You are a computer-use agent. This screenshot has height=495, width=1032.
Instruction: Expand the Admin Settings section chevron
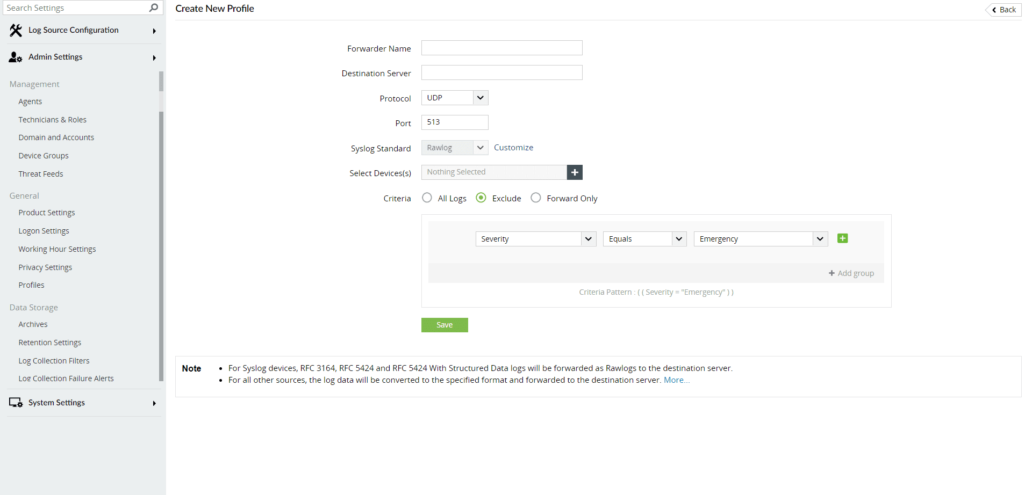click(154, 57)
